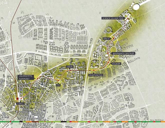Screen dimensions: 165x128
Task: Click the Solbjer label
Action: point(116,64)
